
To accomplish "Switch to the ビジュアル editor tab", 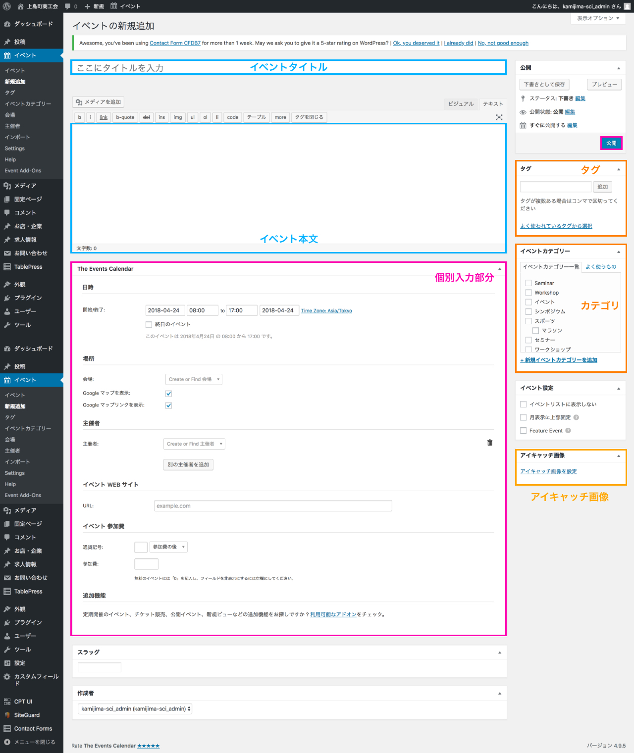I will (x=461, y=104).
